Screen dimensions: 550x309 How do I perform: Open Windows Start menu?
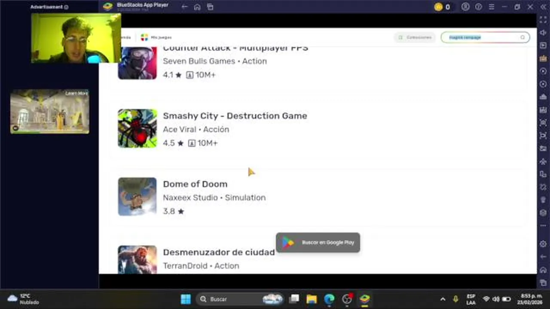(x=186, y=299)
